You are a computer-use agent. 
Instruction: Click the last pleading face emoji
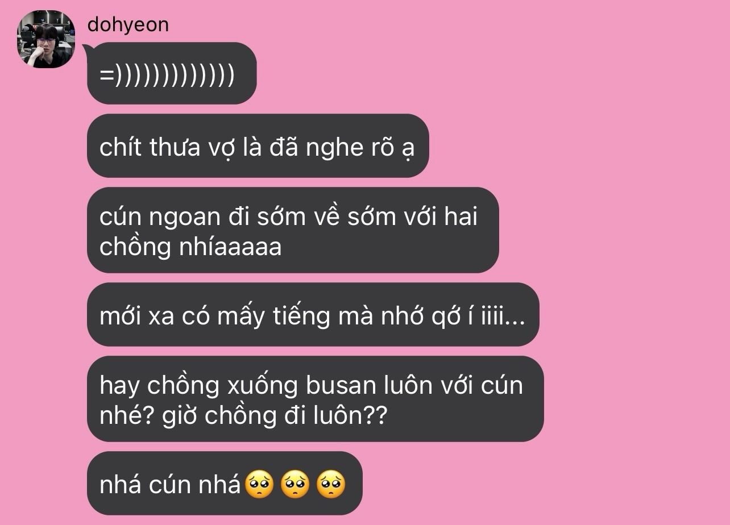tap(331, 485)
